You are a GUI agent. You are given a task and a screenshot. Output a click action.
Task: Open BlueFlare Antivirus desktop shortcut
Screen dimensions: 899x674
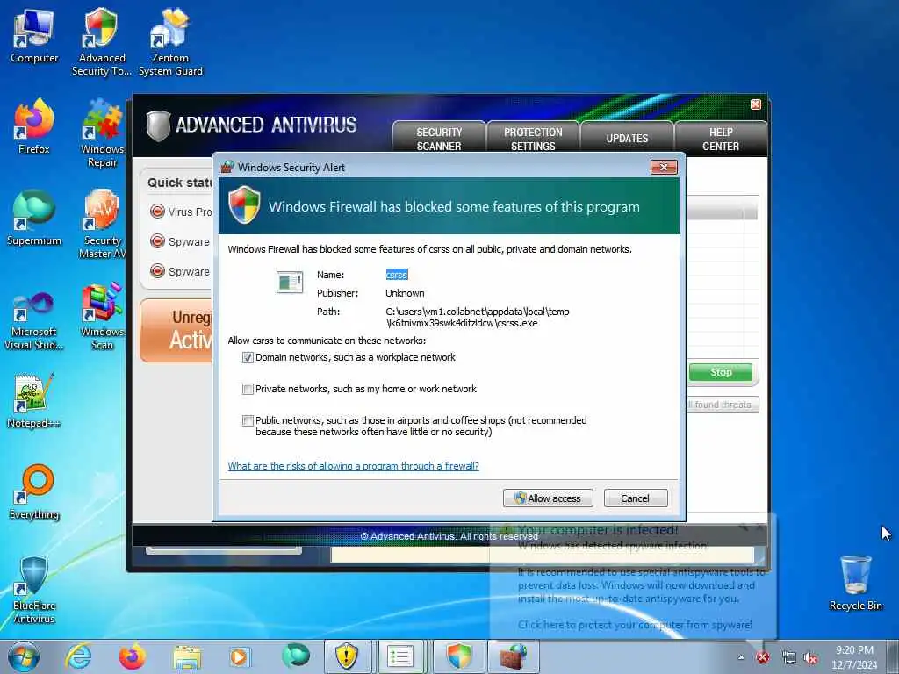pos(34,589)
